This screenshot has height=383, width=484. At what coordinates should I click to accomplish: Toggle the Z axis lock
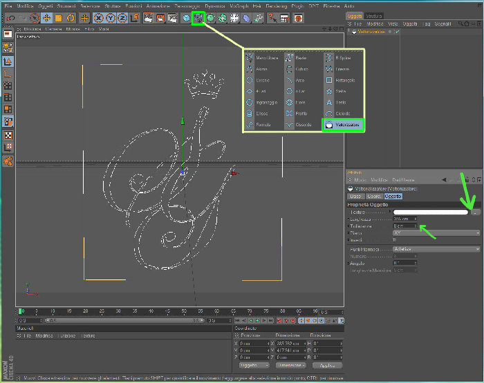[122, 18]
